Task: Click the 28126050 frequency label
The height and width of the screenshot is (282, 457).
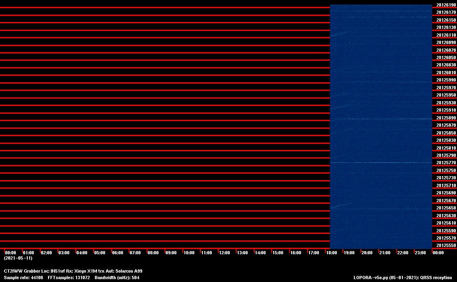Action: click(446, 58)
